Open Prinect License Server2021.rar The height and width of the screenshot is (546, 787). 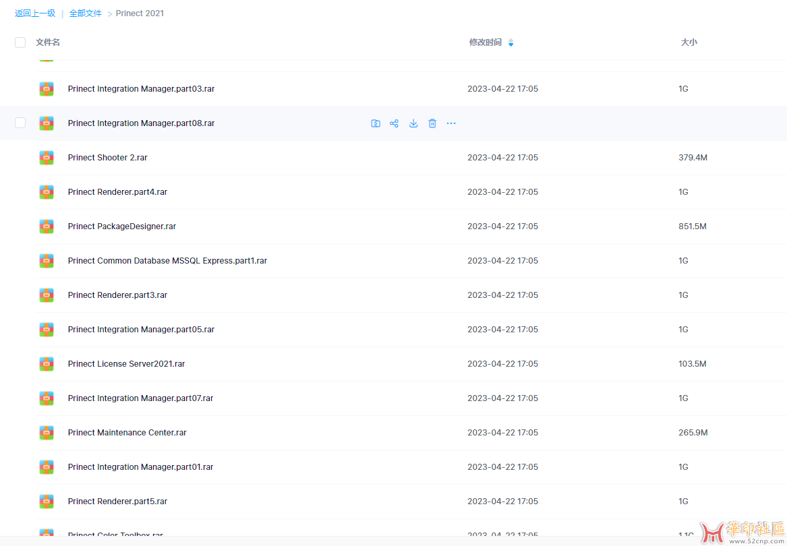127,364
